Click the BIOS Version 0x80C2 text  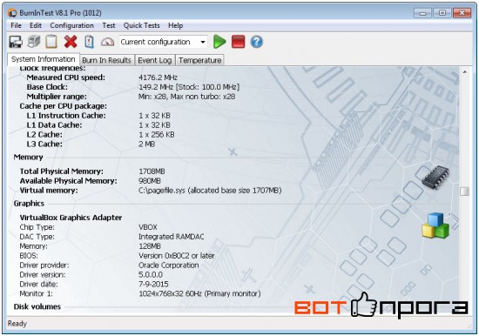click(177, 256)
